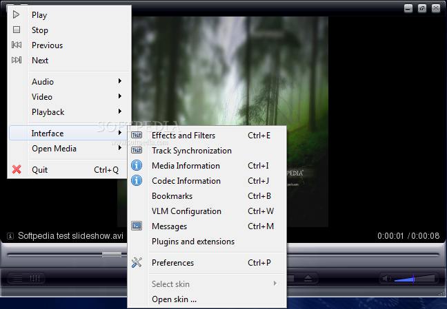Open Messages from the submenu
The height and width of the screenshot is (309, 447).
[x=208, y=226]
